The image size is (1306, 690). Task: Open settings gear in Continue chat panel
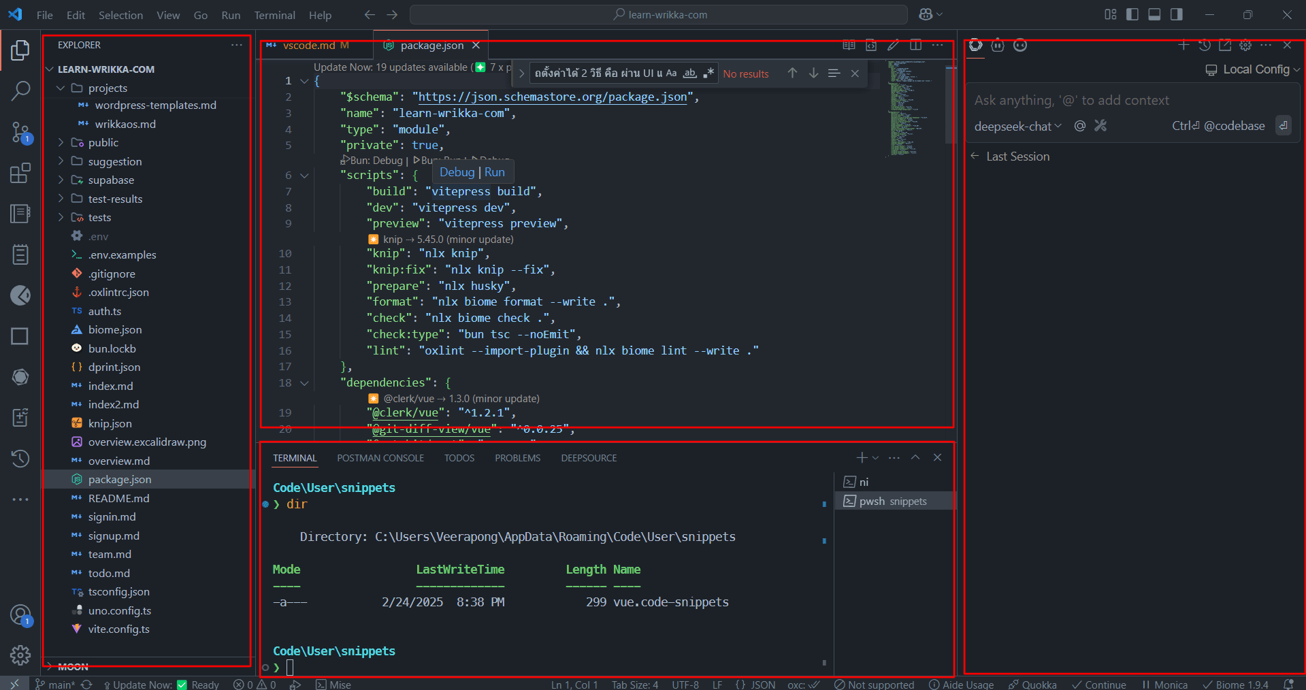pyautogui.click(x=1245, y=45)
